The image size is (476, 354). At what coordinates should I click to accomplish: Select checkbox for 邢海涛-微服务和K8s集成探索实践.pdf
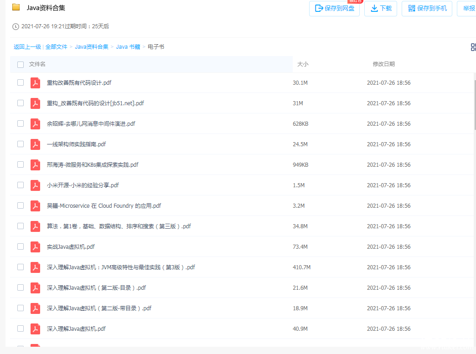(21, 164)
